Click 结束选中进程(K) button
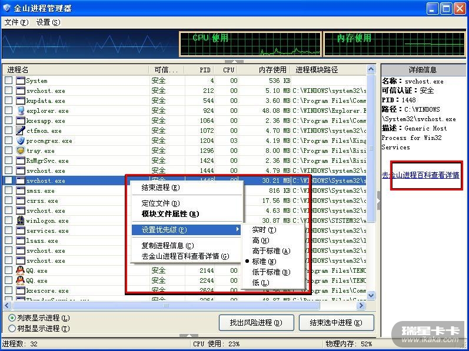This screenshot has height=351, width=469. pos(336,323)
